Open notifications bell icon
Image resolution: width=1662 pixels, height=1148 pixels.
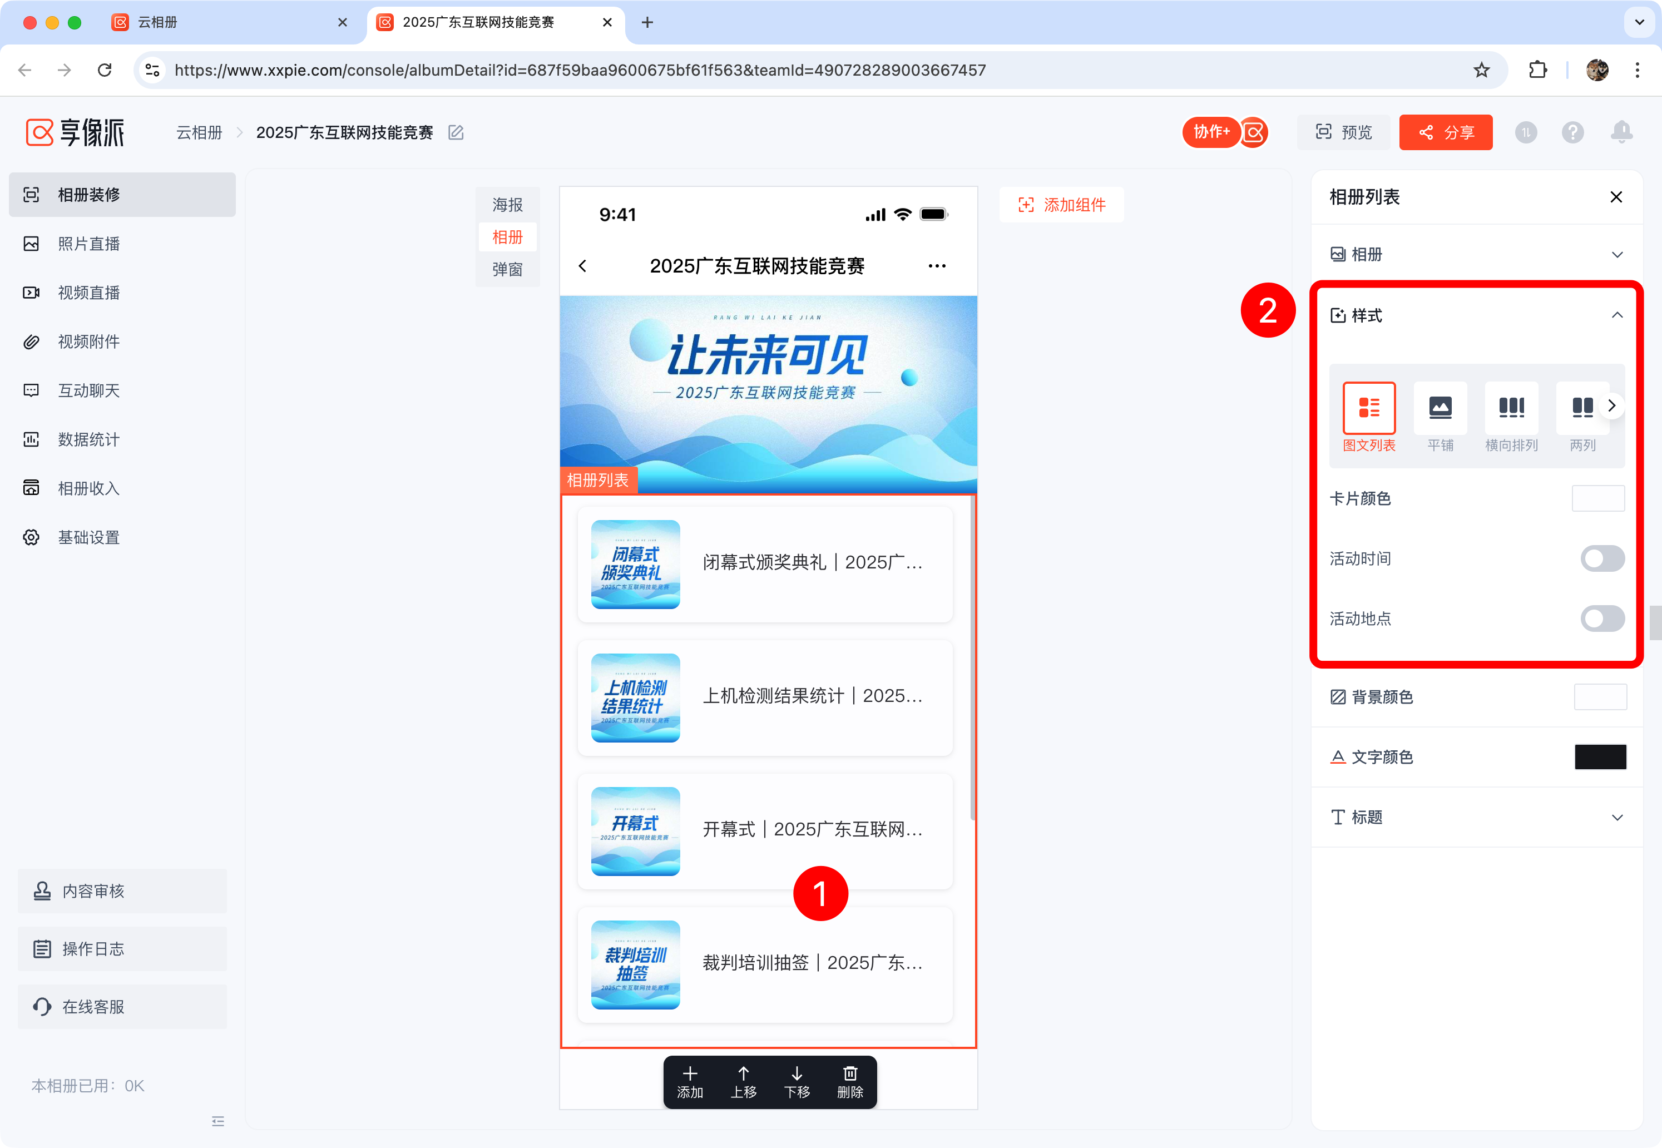pos(1621,132)
